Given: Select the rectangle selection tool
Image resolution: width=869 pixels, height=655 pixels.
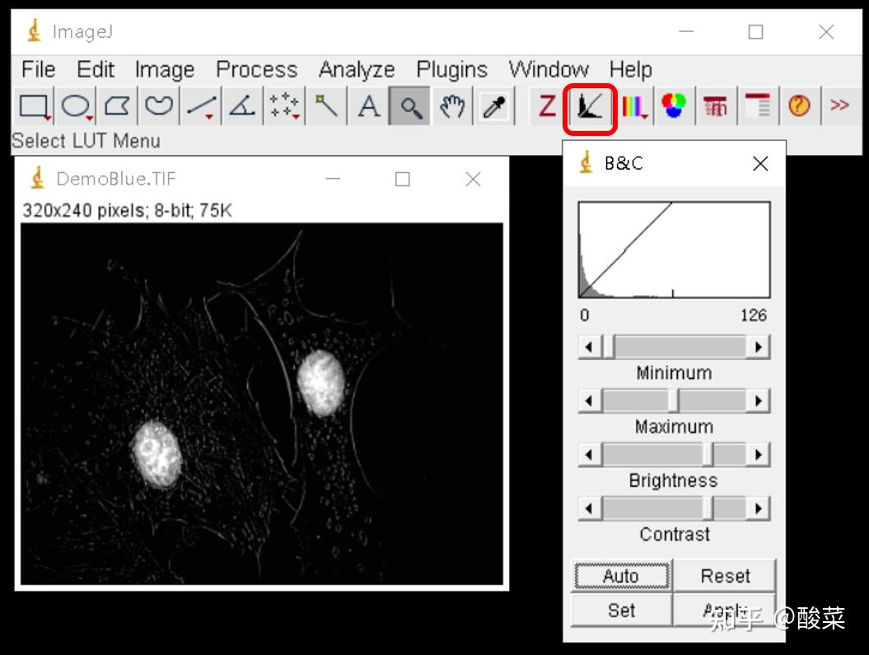Looking at the screenshot, I should tap(31, 105).
